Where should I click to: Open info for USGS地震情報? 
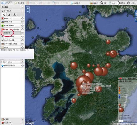(22, 37)
